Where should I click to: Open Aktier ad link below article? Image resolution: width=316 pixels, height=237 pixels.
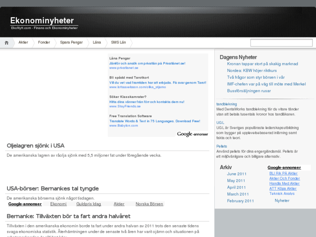click(119, 204)
